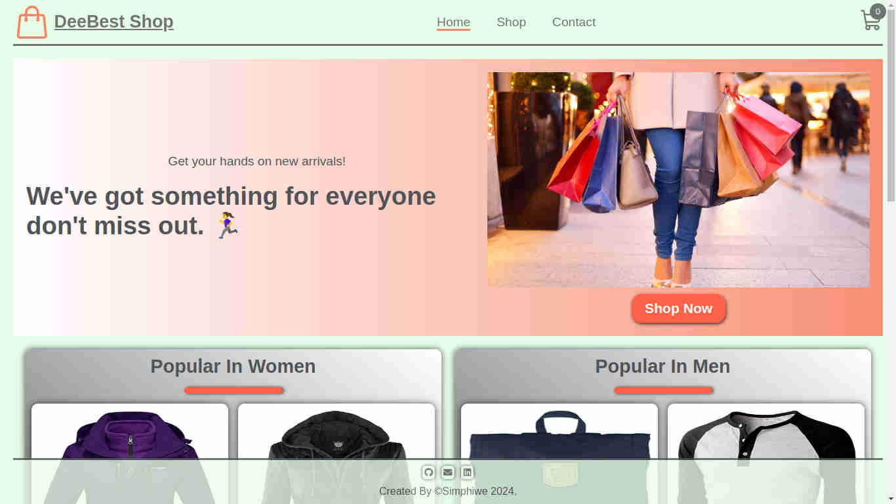Open the Contact nav item
The image size is (896, 504).
pos(574,22)
